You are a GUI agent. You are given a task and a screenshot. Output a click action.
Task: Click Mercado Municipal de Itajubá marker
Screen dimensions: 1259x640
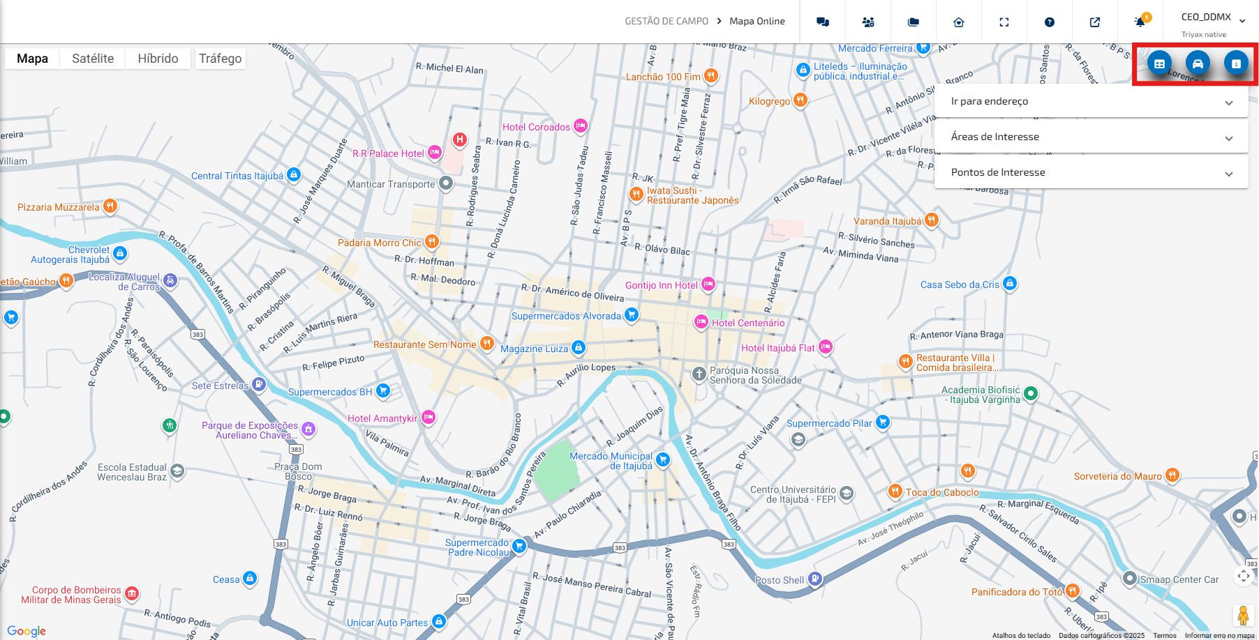coord(663,459)
